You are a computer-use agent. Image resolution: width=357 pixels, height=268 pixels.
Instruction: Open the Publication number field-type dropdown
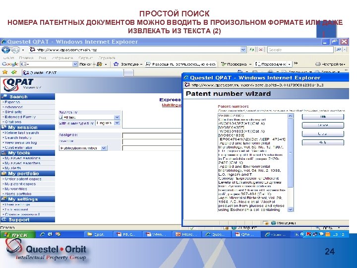tap(104, 148)
